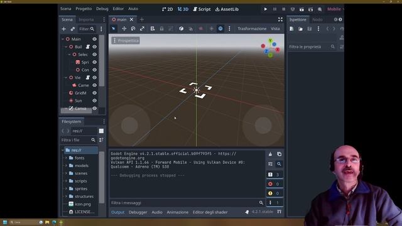Add a new scene tab

(142, 19)
